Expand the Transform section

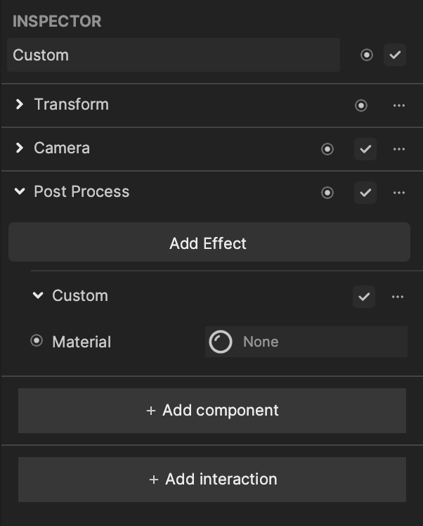(20, 104)
